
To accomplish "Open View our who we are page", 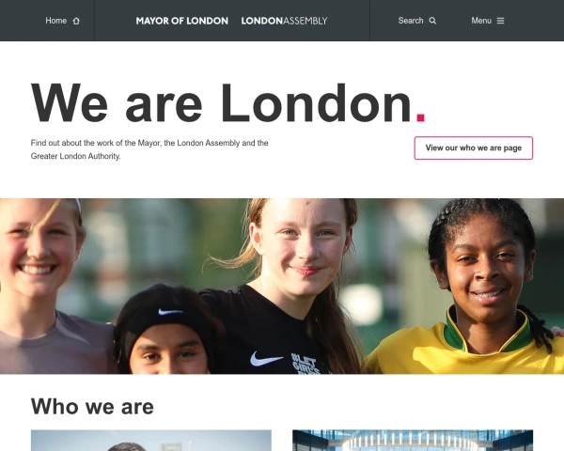I will (x=474, y=148).
